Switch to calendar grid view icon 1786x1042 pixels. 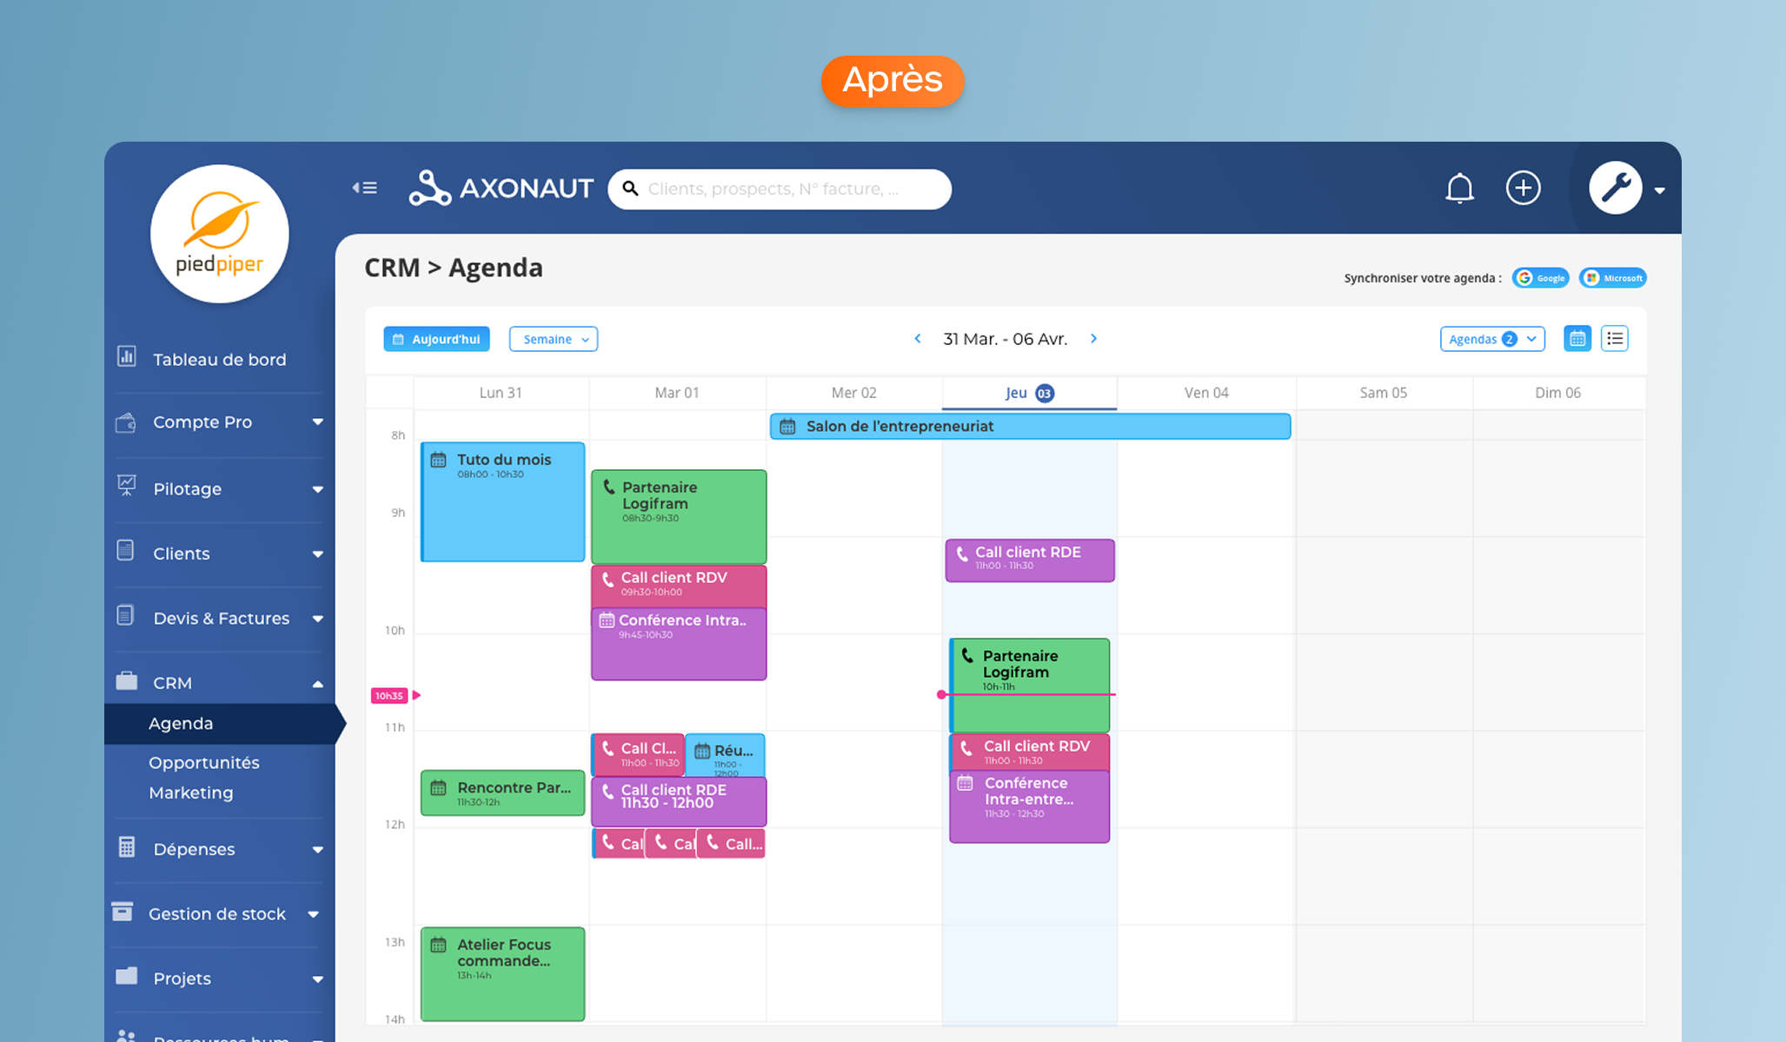1577,339
